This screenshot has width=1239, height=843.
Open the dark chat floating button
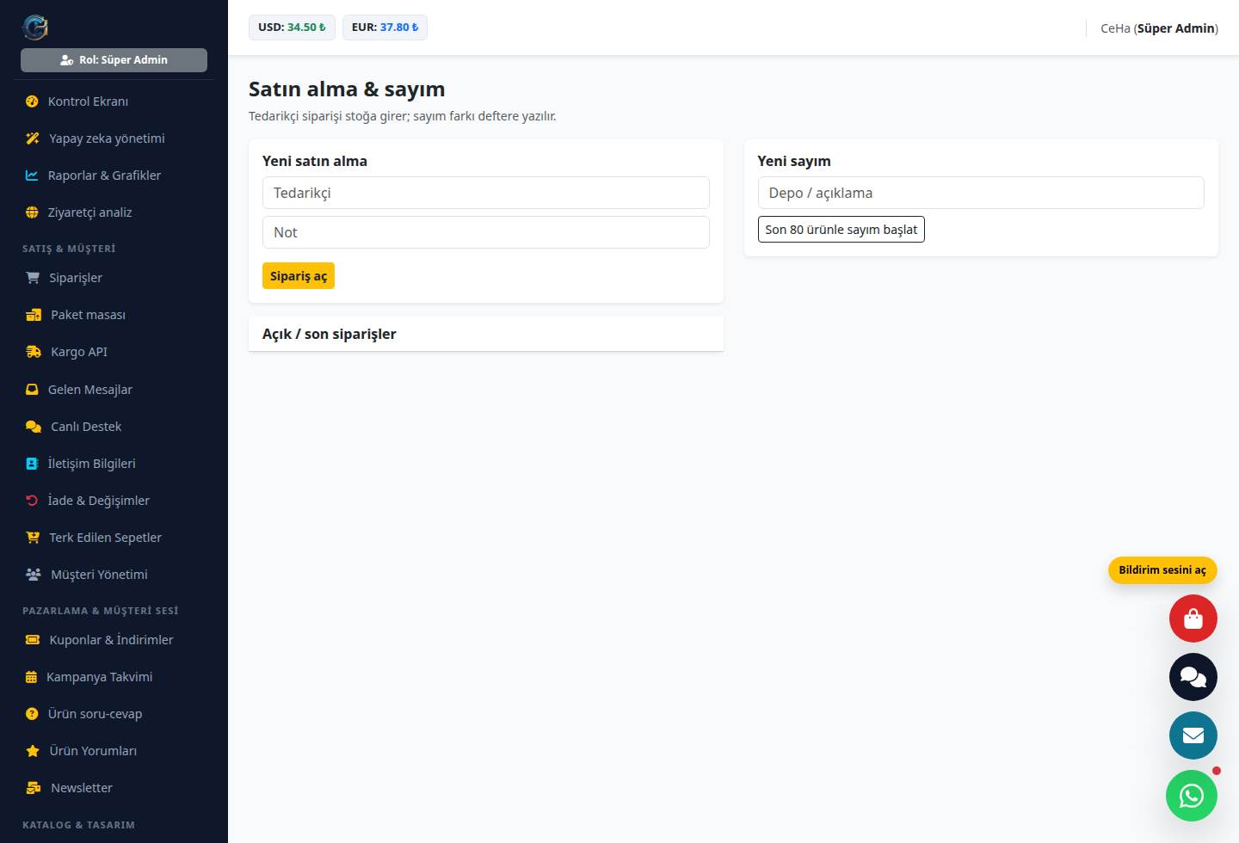(x=1193, y=677)
